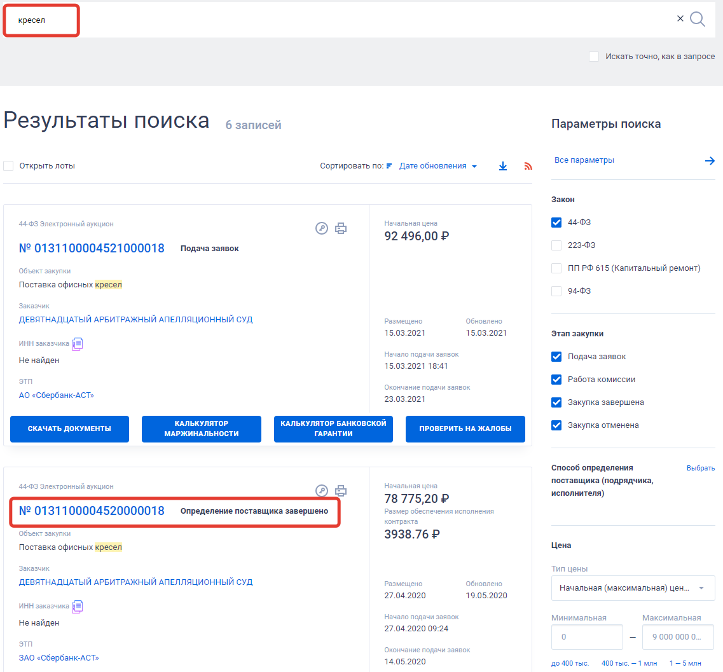Image resolution: width=723 pixels, height=672 pixels.
Task: Click the magnifier search icon
Action: pyautogui.click(x=698, y=19)
